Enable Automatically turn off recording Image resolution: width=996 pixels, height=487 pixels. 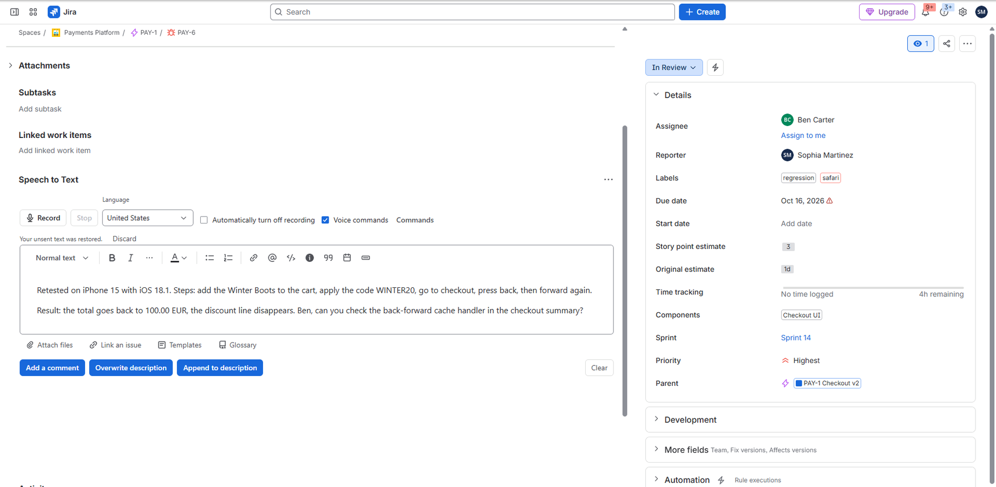click(x=204, y=220)
